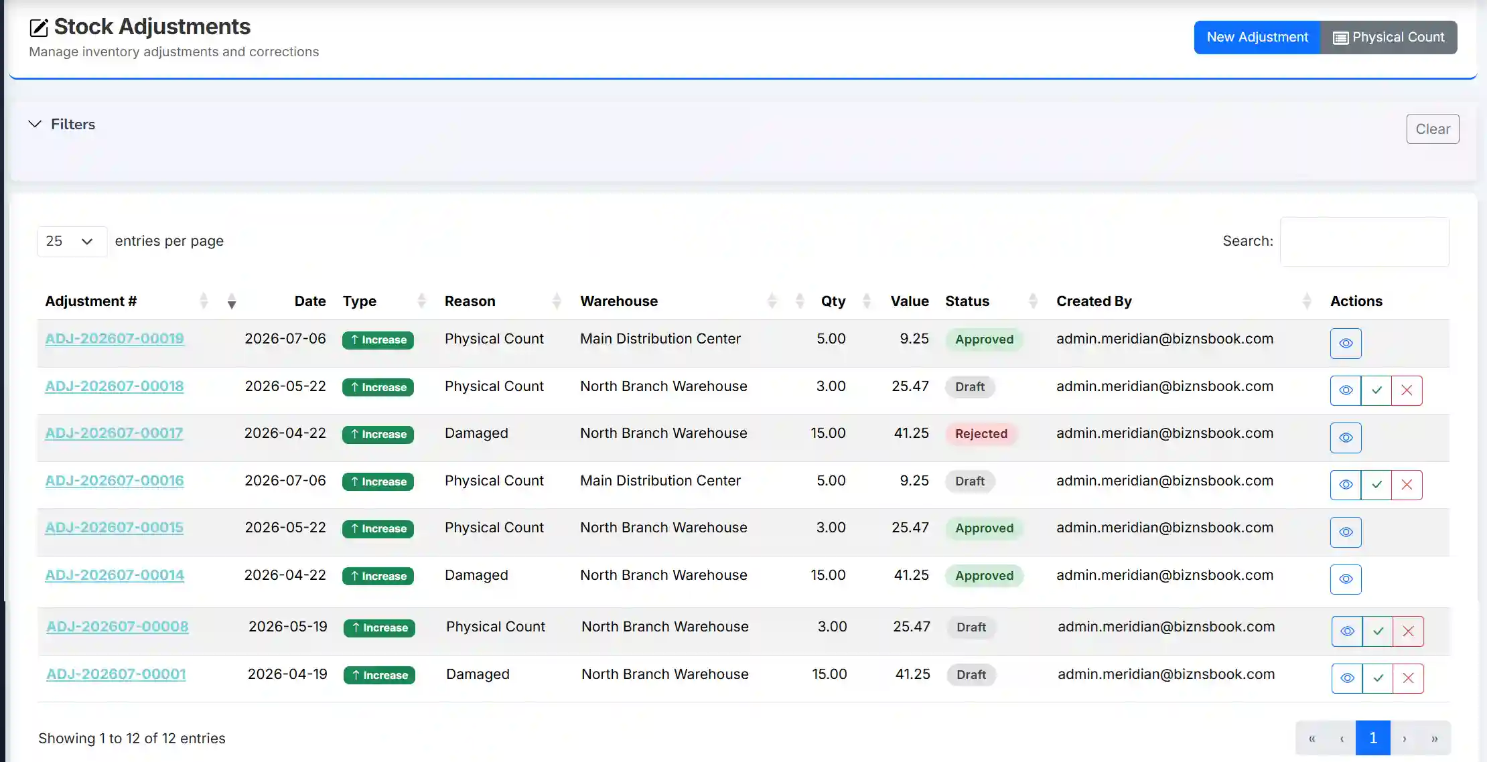View details of adjustment ADJ-202607-00018

point(1346,390)
